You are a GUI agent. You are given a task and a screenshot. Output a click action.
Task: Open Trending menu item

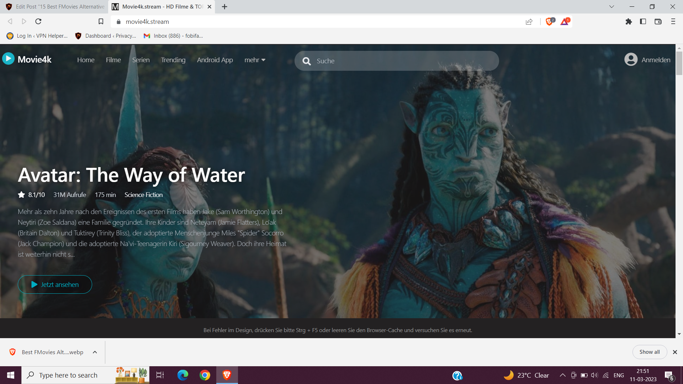click(x=173, y=60)
